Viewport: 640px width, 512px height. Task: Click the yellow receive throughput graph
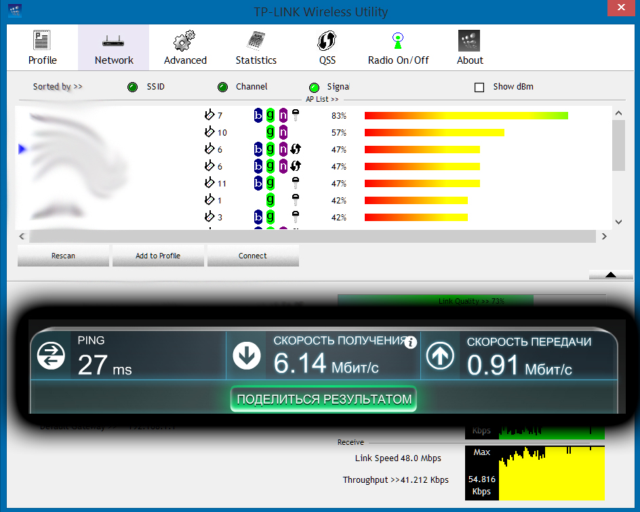pyautogui.click(x=551, y=473)
